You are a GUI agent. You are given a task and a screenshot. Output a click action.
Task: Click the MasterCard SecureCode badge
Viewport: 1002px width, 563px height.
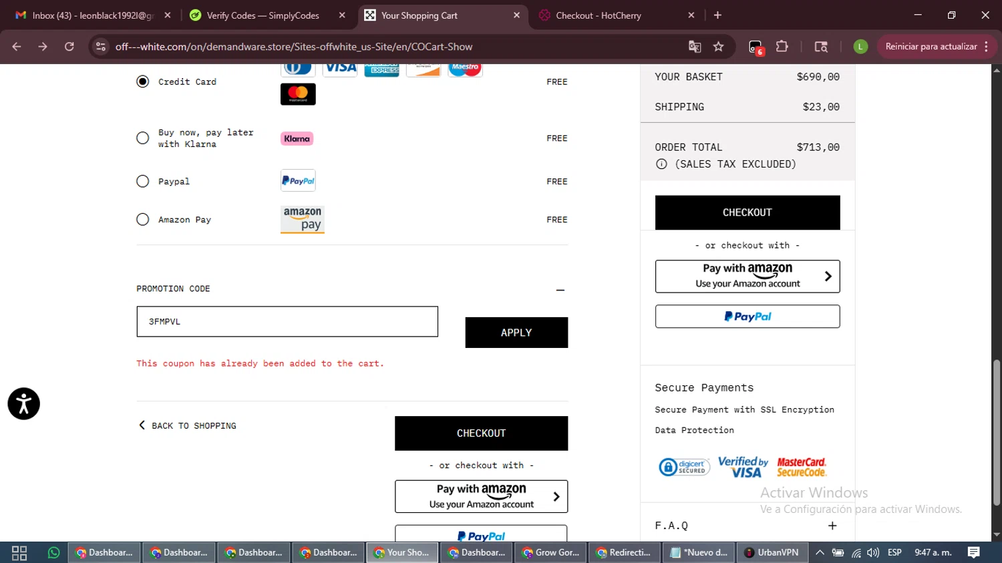coord(802,467)
